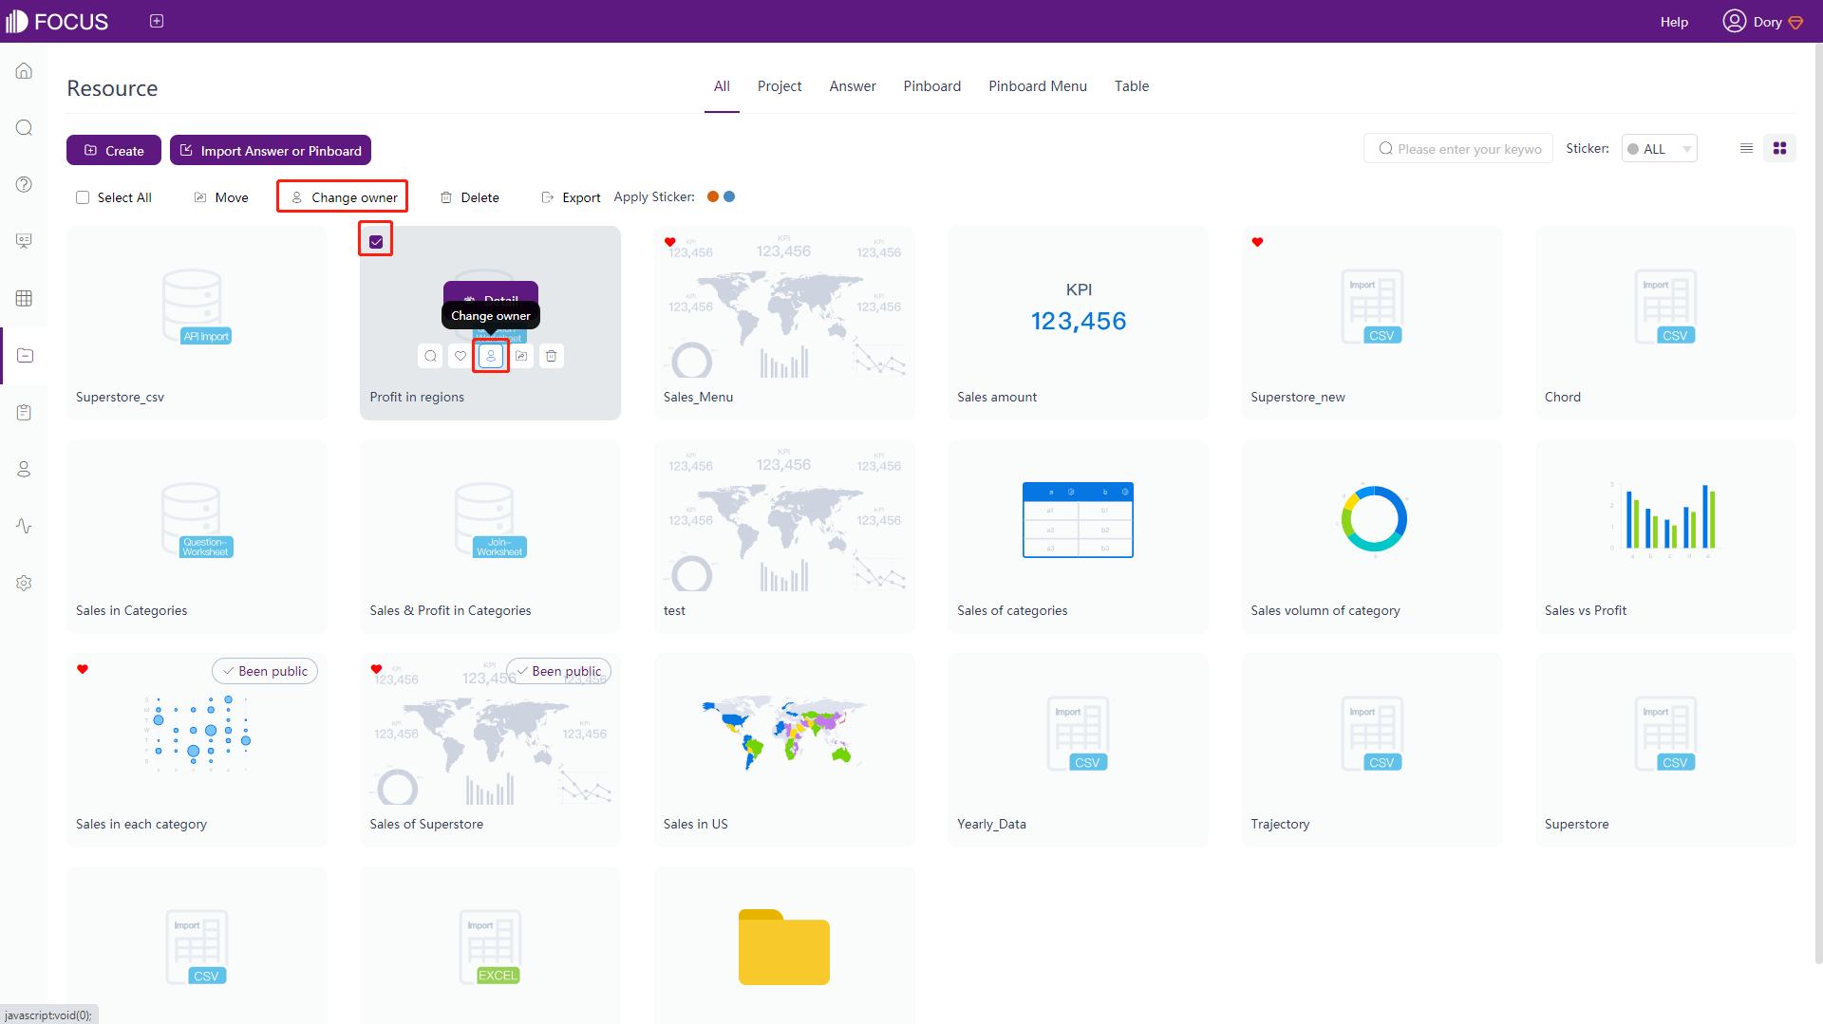Open the Resource folder icon in the sidebar
Image resolution: width=1823 pixels, height=1024 pixels.
[x=25, y=355]
